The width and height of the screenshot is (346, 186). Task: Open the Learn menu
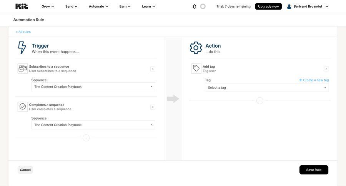point(148,7)
